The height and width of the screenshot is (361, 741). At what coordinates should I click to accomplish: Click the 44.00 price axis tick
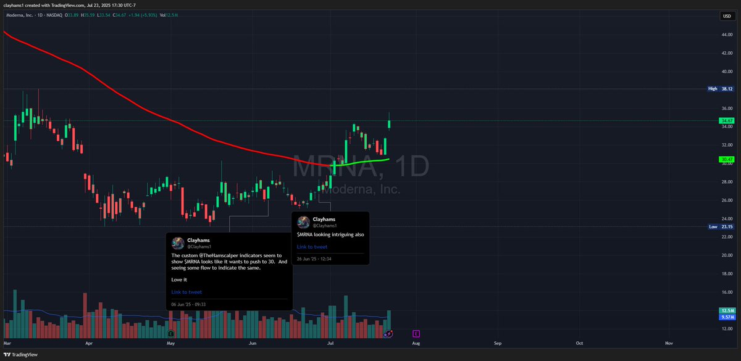pyautogui.click(x=727, y=35)
